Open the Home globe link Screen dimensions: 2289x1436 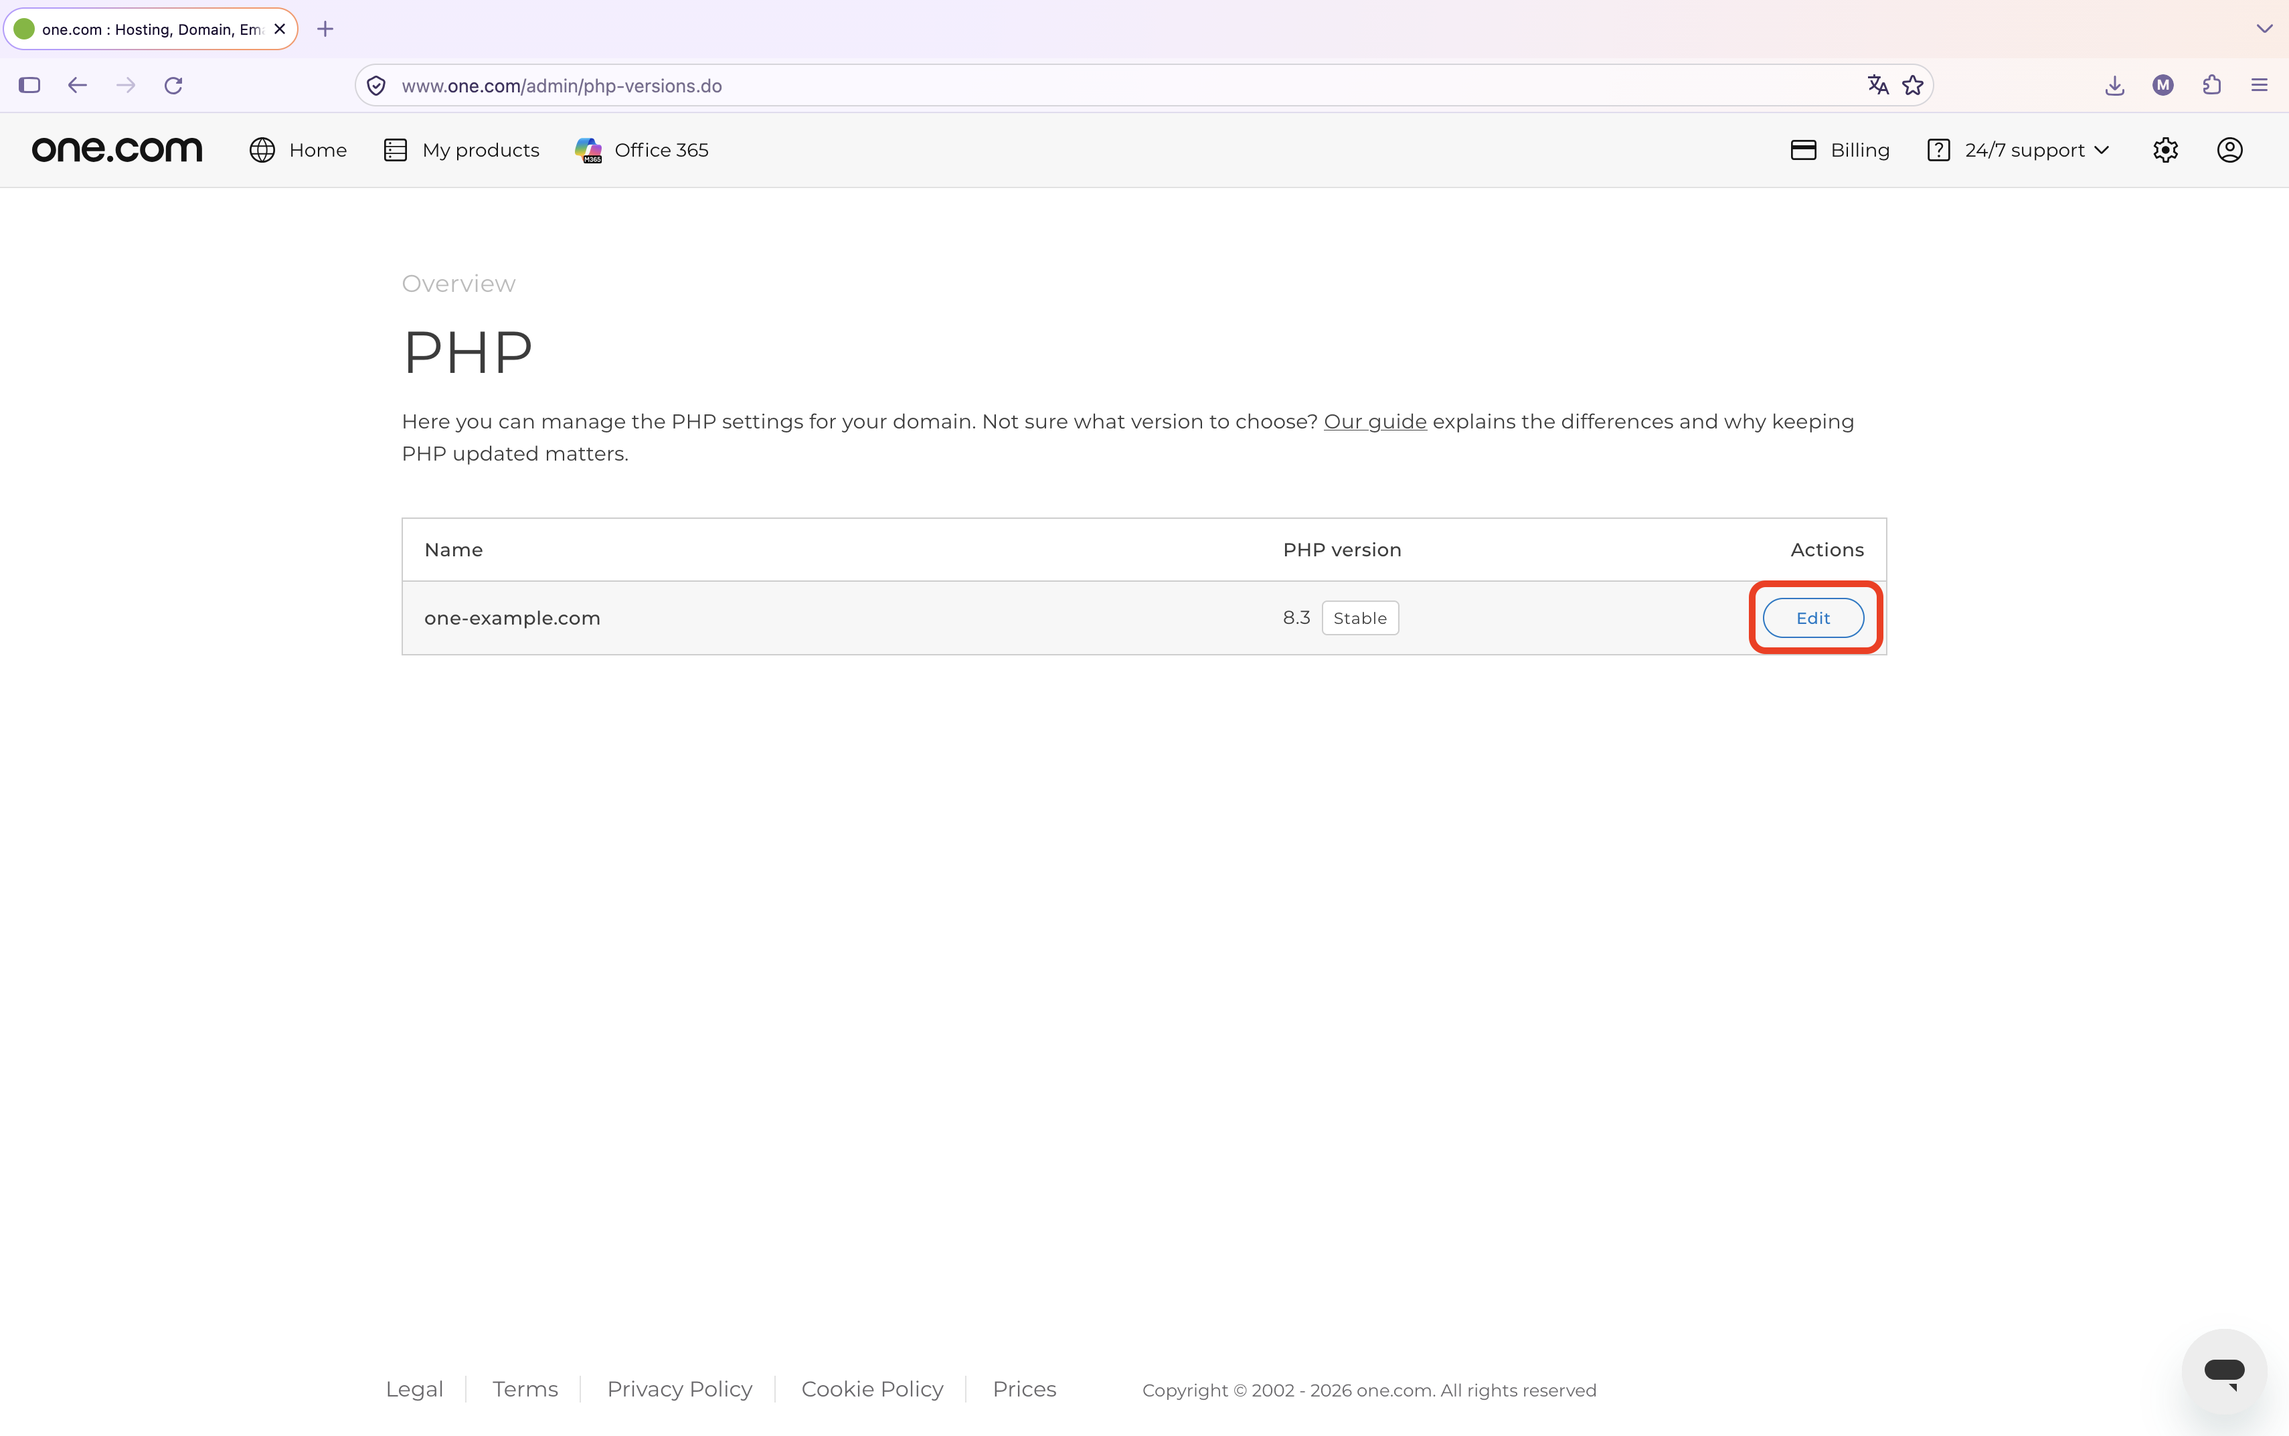(298, 150)
